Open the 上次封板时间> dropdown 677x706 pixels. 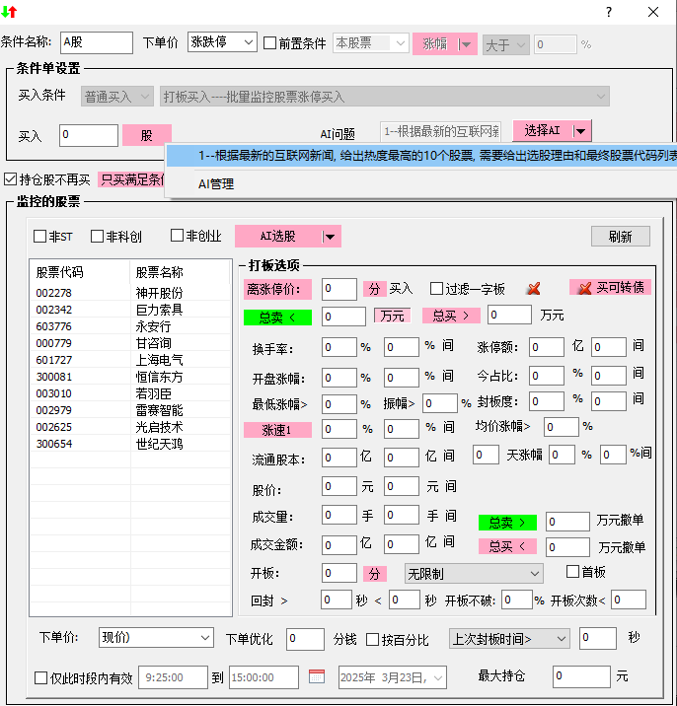[x=560, y=639]
